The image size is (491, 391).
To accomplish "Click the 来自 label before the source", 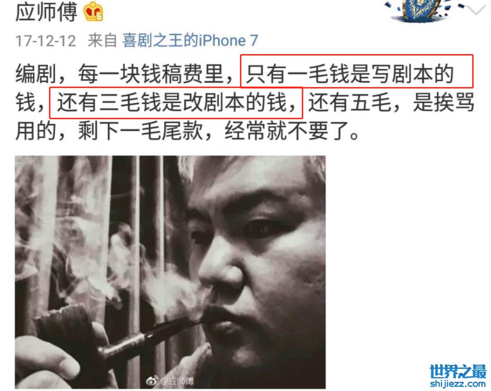I will [102, 41].
